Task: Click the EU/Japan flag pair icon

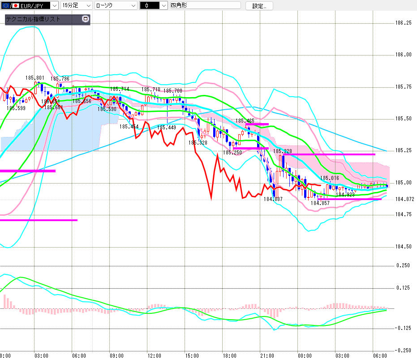Action: (x=10, y=5)
